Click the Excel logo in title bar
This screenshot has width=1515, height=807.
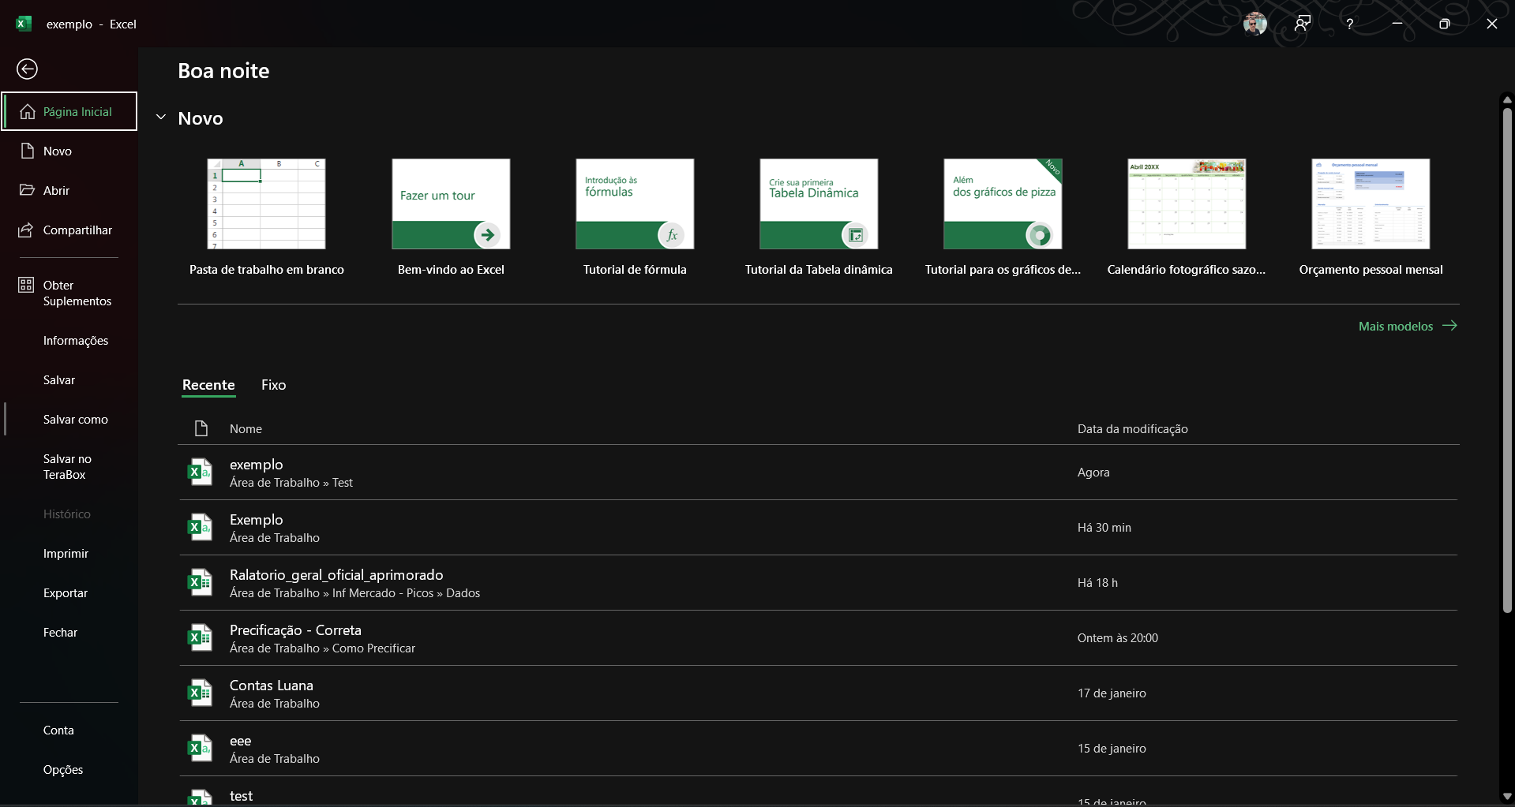[x=24, y=24]
